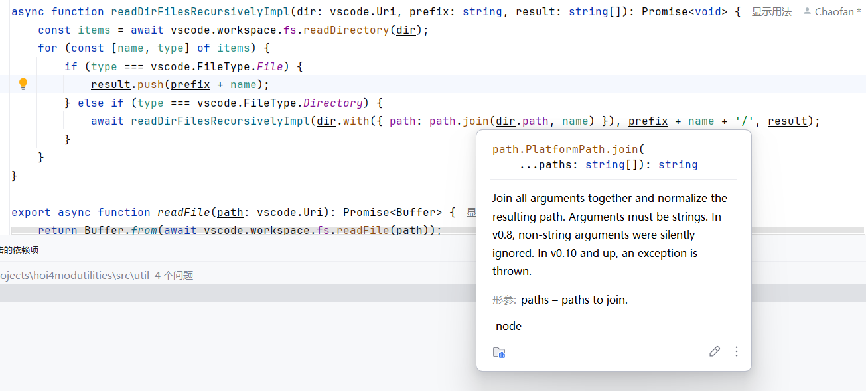Click the path.PlatformPath.join signature in popup

(x=568, y=149)
